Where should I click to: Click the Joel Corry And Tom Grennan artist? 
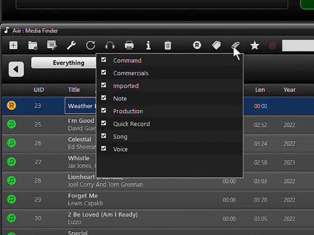tap(106, 185)
